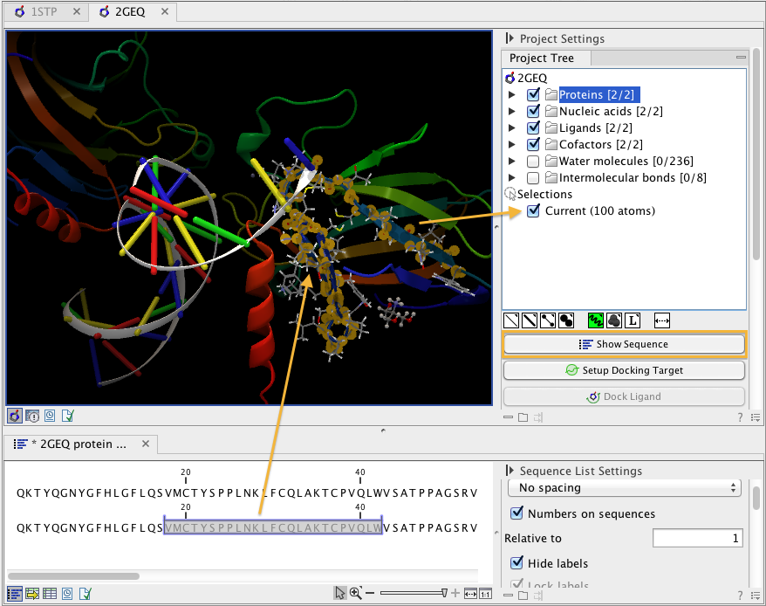Click the zoom-in magnifier tool
The height and width of the screenshot is (606, 766).
click(356, 593)
